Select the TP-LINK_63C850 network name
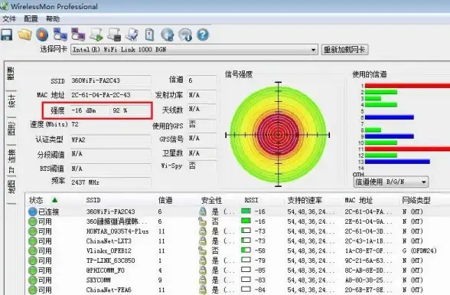Image resolution: width=450 pixels, height=295 pixels. pos(110,261)
